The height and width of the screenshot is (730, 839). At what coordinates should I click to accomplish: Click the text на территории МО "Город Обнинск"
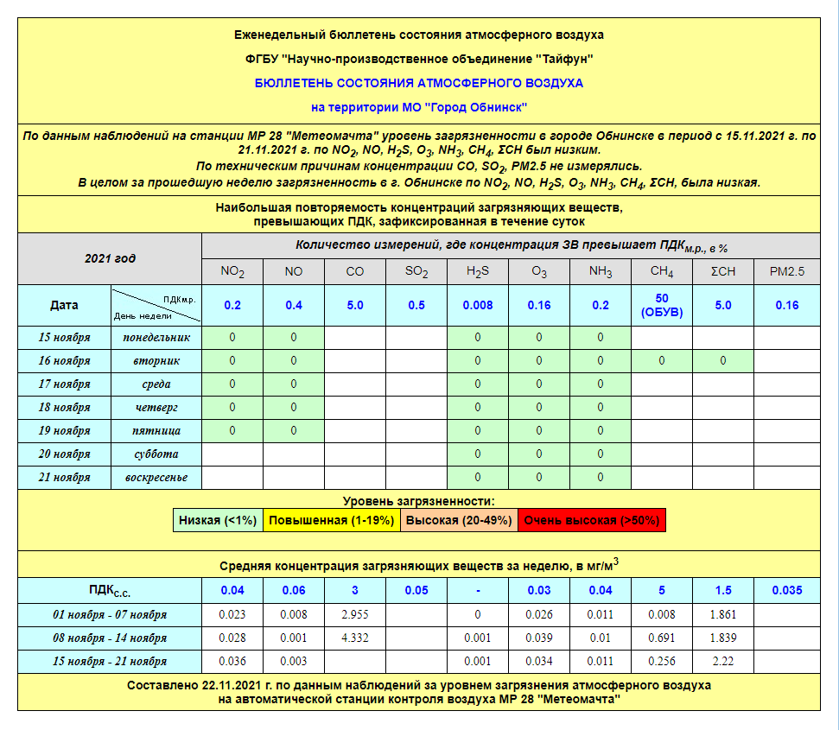point(419,107)
